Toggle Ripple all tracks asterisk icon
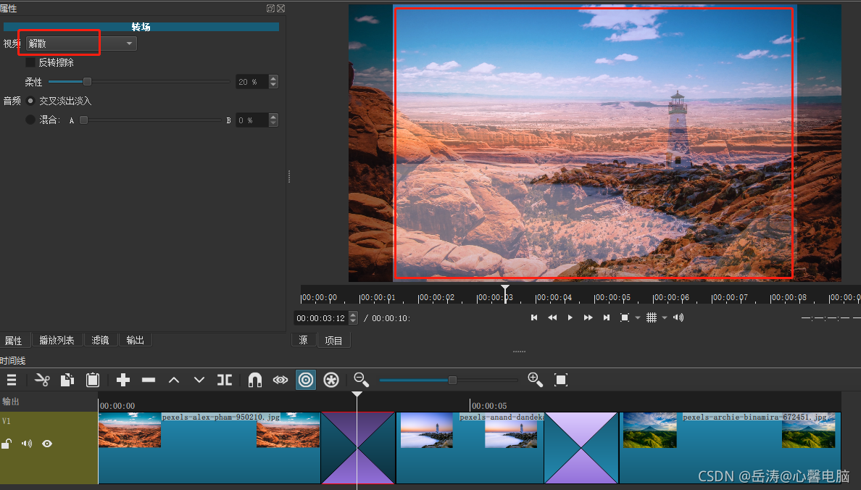 [x=331, y=380]
